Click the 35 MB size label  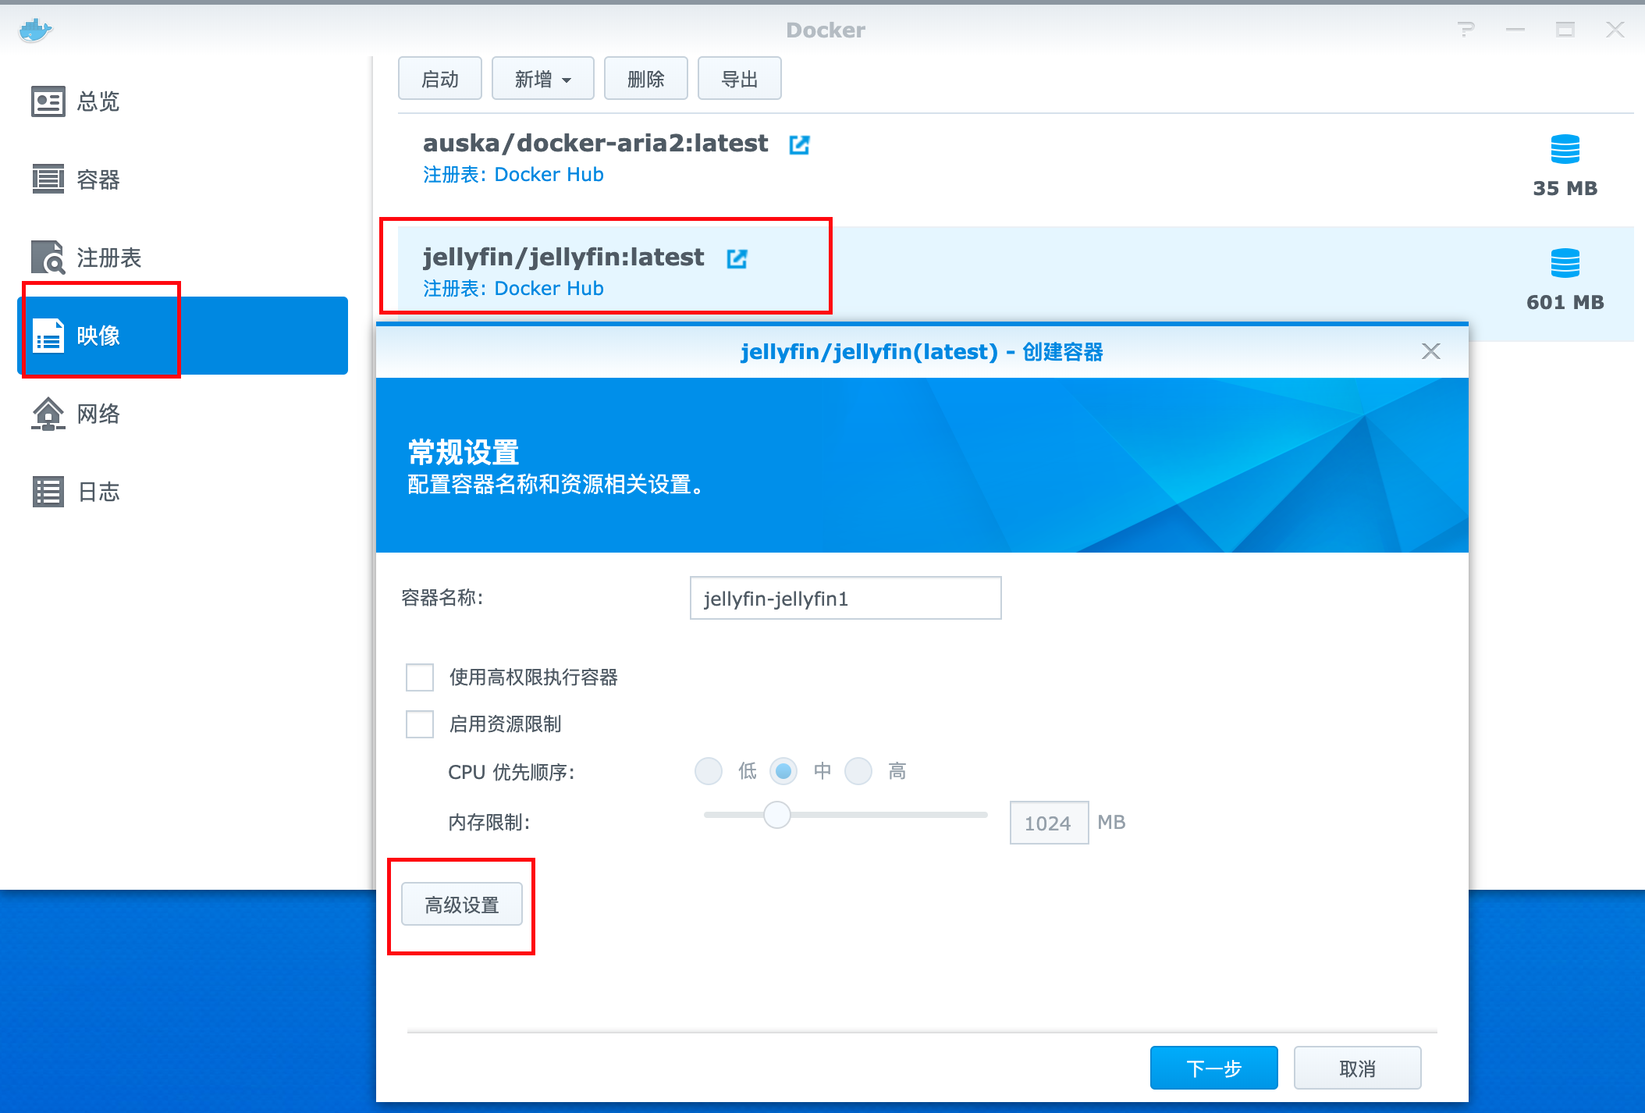click(1565, 188)
